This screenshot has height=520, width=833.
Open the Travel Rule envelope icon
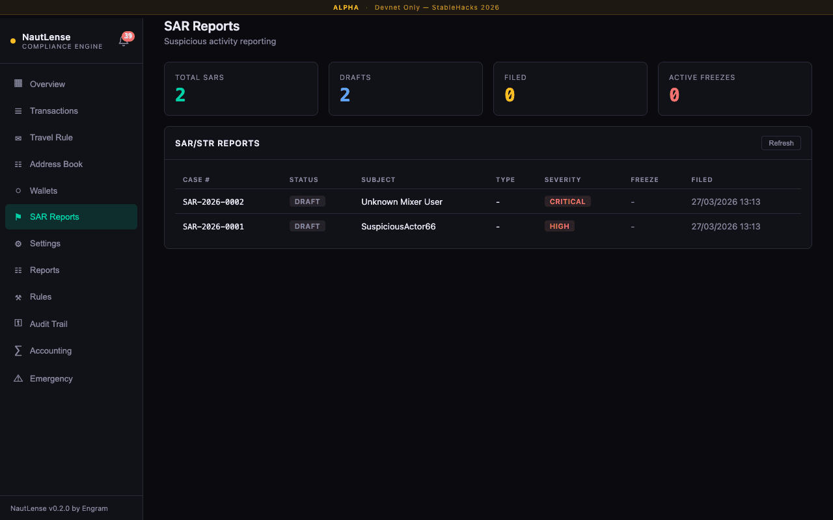18,137
